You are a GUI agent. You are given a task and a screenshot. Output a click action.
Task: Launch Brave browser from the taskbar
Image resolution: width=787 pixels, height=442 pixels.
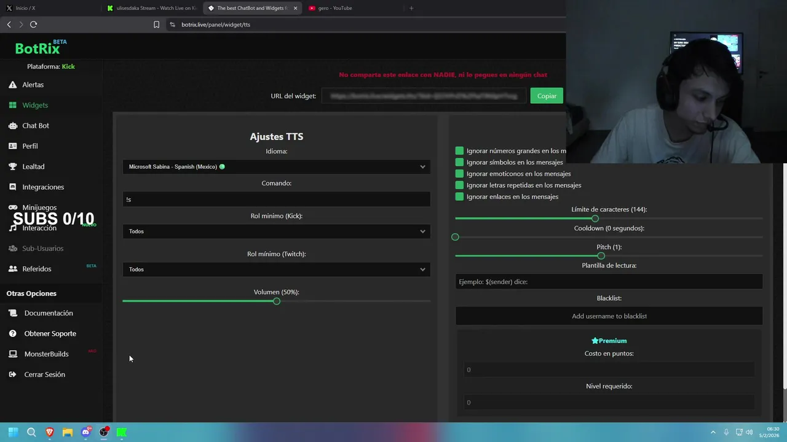(49, 432)
